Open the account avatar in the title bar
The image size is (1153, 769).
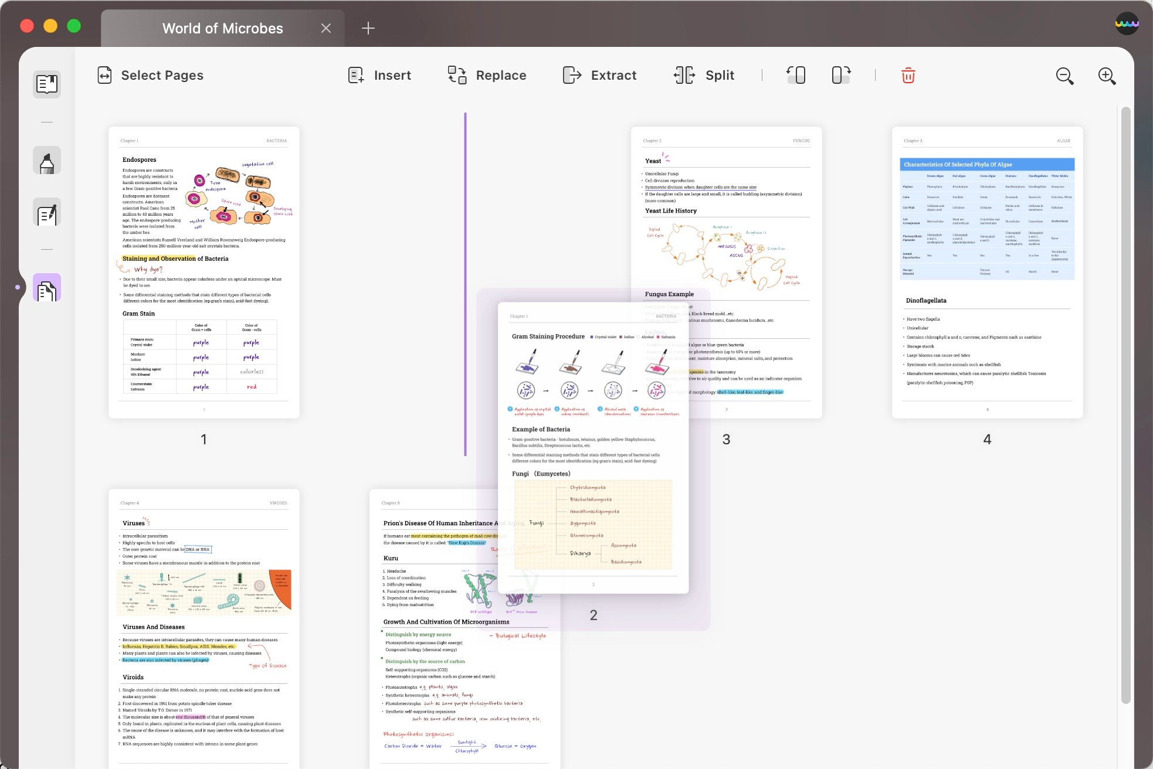[1127, 24]
